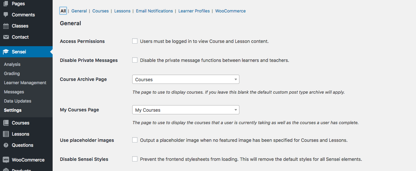Click the Lessons list icon in sidebar
This screenshot has height=171, width=416.
(x=6, y=134)
